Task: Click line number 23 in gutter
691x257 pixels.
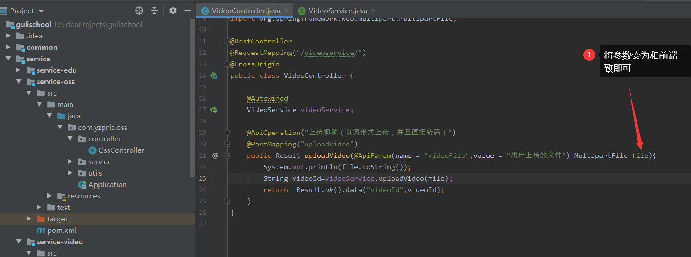Action: pos(203,178)
